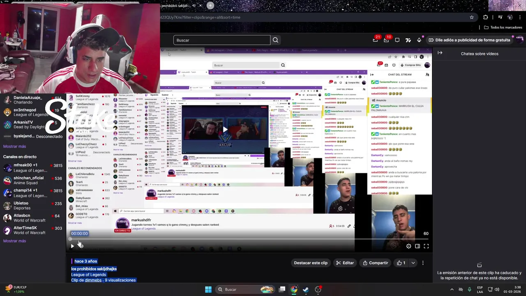Screen dimensions: 526x296
Task: Click the Editar scissors button
Action: [x=345, y=263]
